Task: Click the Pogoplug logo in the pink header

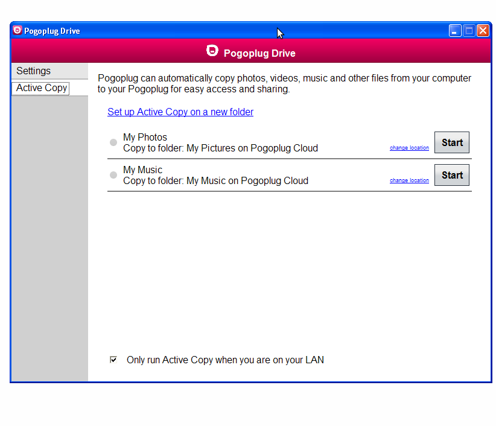Action: click(212, 51)
